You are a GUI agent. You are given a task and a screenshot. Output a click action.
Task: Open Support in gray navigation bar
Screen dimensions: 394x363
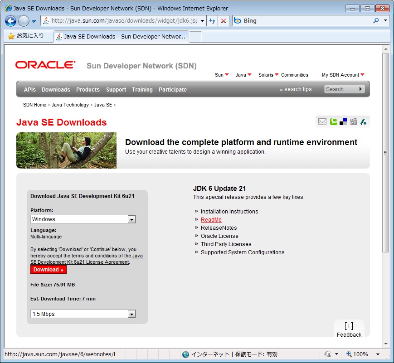coord(116,90)
